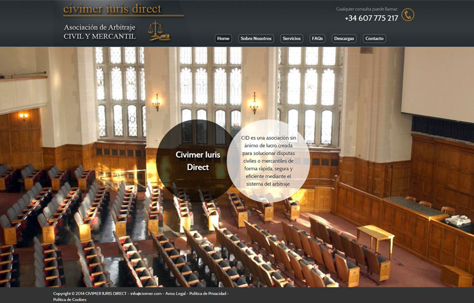Click the white circle describing CID asociación
The image size is (474, 303).
point(268,161)
